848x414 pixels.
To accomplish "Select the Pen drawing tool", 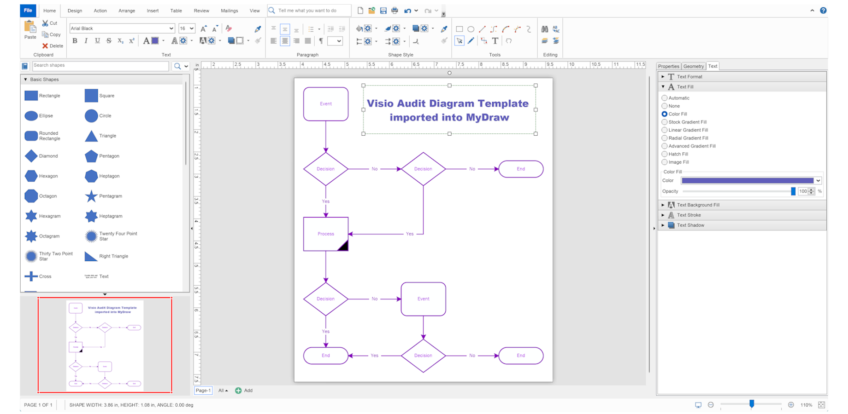I will pyautogui.click(x=471, y=40).
